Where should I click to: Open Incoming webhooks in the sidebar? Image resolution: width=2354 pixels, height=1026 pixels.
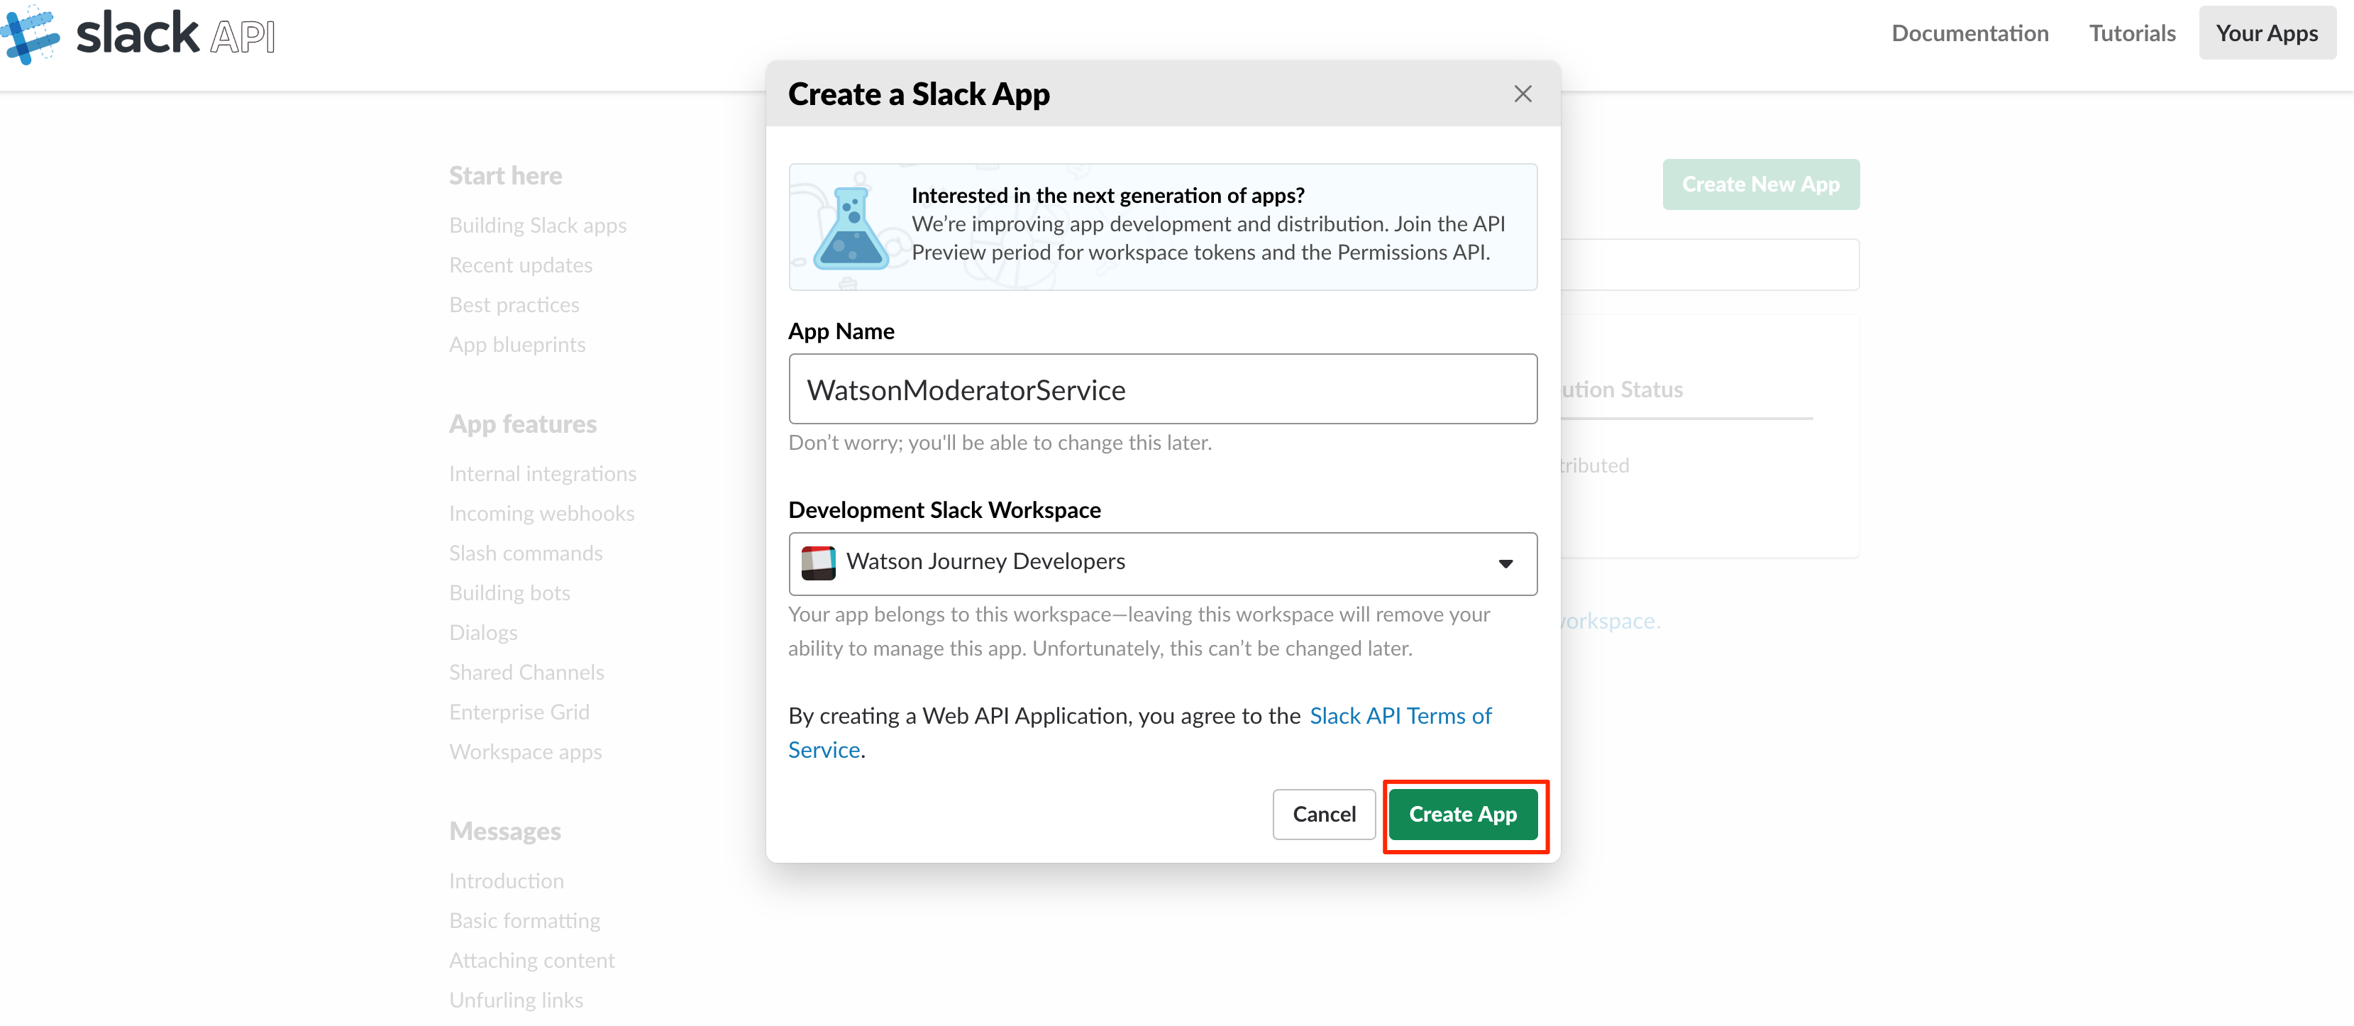tap(541, 514)
